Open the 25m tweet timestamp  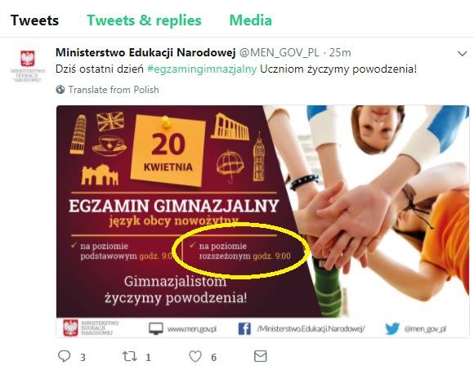click(340, 53)
